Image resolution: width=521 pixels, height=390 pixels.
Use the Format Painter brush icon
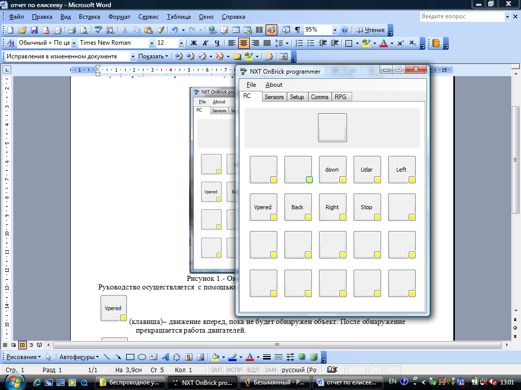point(160,30)
